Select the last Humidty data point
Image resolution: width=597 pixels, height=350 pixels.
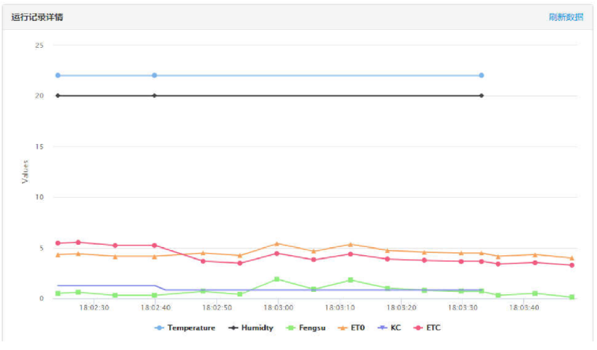tap(481, 96)
